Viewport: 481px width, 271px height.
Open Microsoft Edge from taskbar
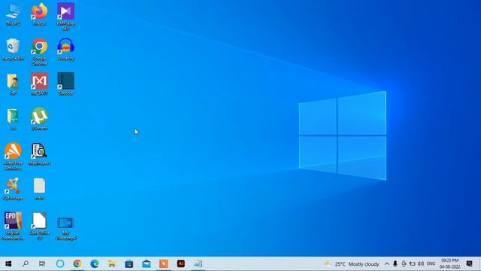(95, 263)
